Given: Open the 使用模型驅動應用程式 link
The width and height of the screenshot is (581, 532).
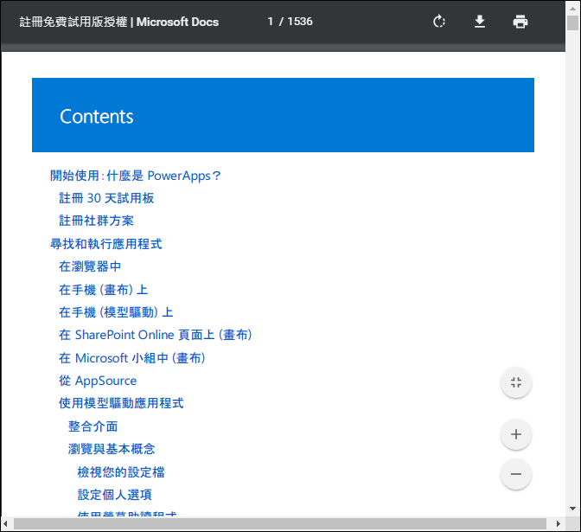Looking at the screenshot, I should 121,403.
